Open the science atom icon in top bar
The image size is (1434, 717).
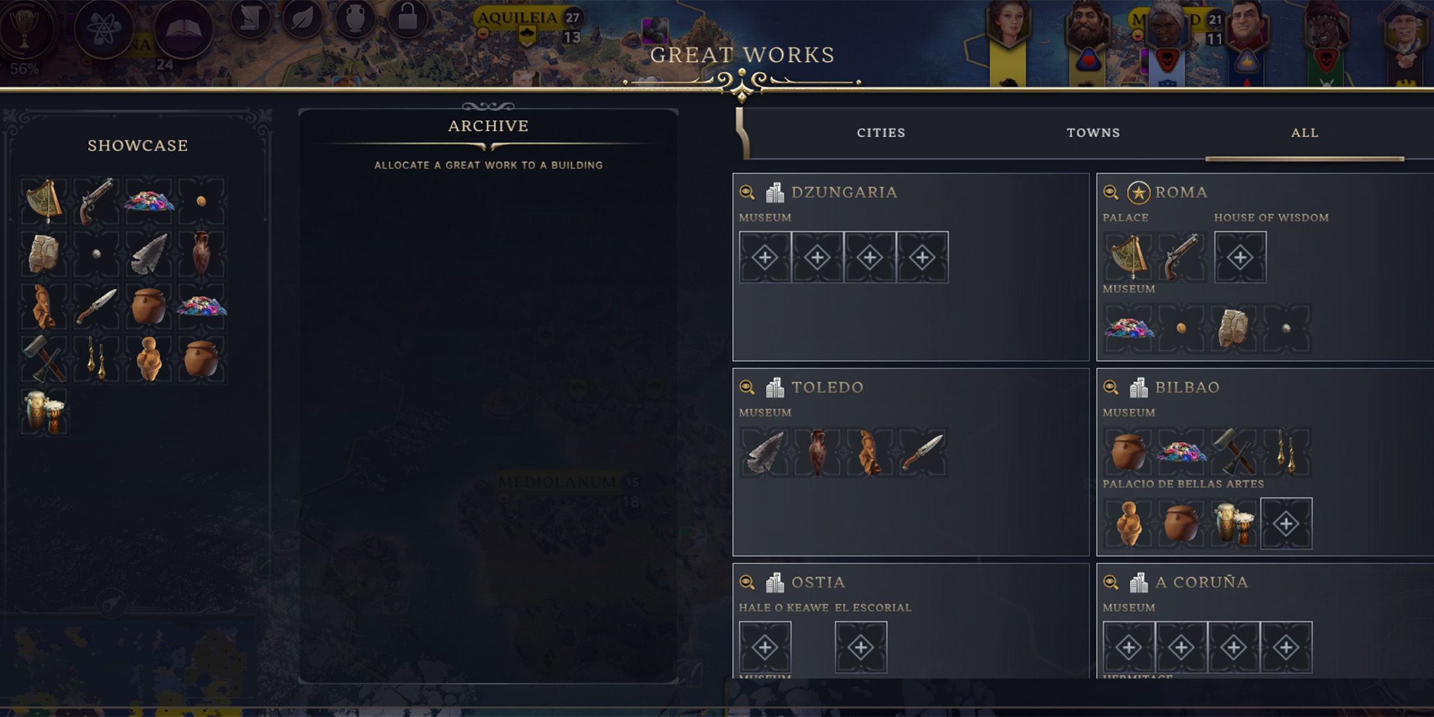point(104,29)
